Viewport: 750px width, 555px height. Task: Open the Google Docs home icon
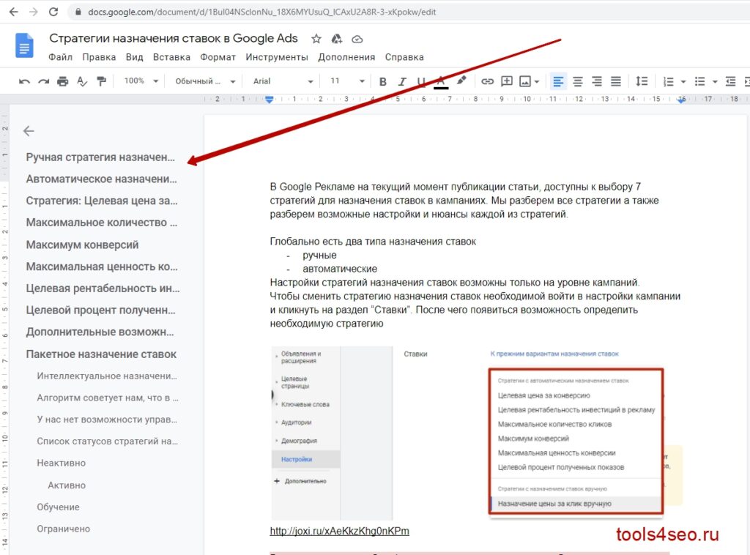point(24,45)
